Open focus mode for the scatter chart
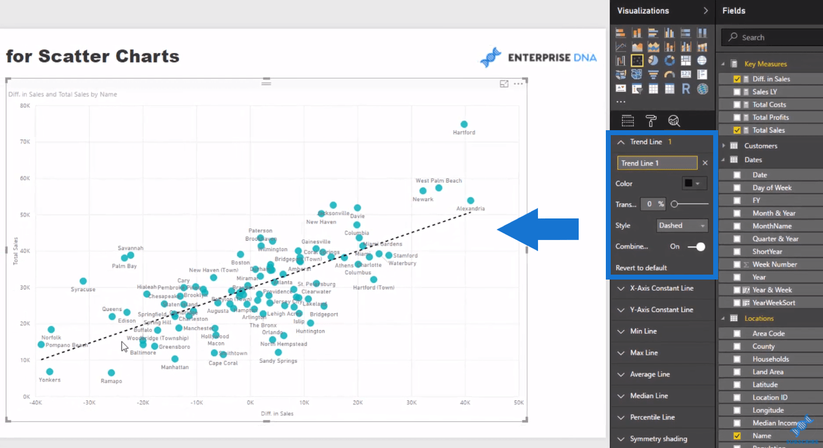823x448 pixels. 504,84
